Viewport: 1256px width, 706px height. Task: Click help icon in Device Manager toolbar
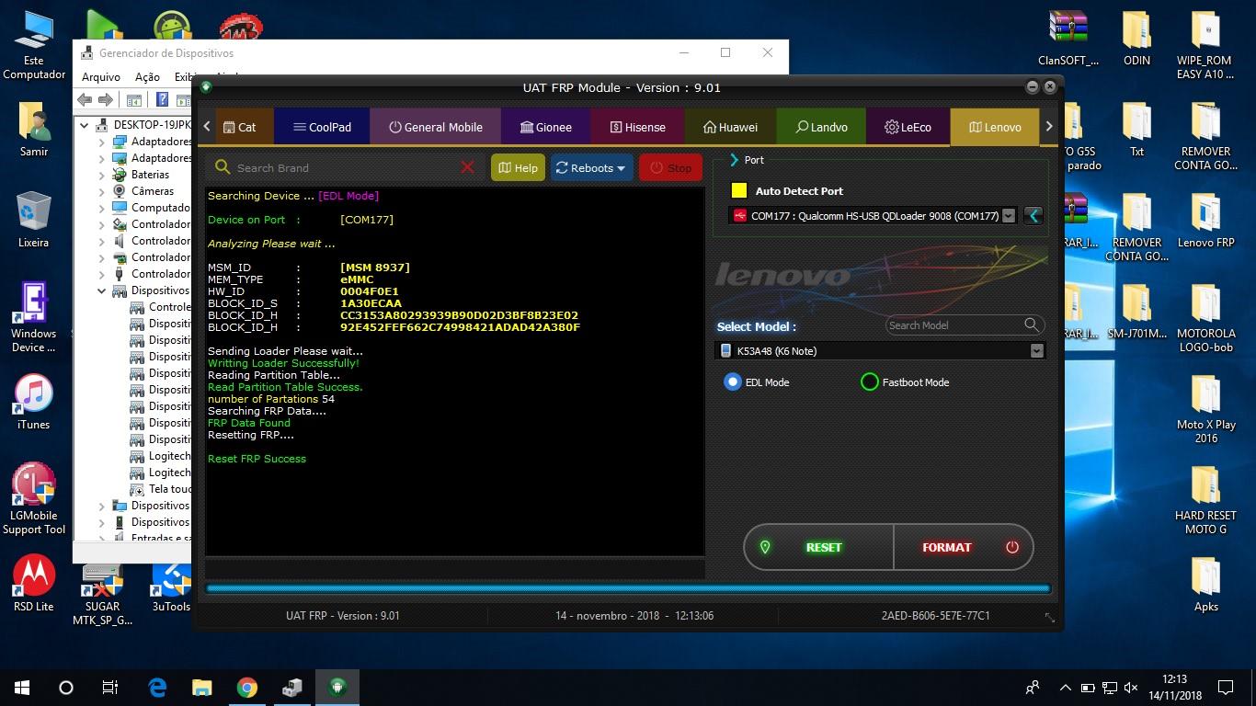162,99
